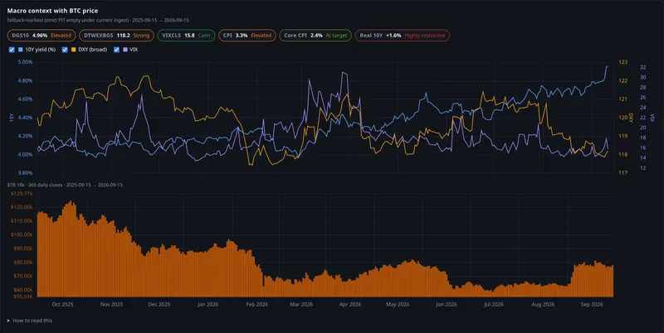
Task: Expand the 'How to read this' section
Action: point(30,321)
